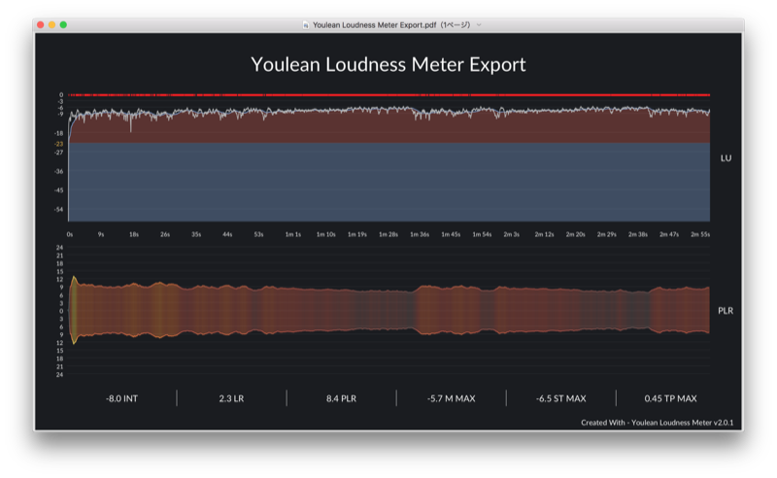
Task: Click the '1m 1s' time axis label
Action: point(293,234)
